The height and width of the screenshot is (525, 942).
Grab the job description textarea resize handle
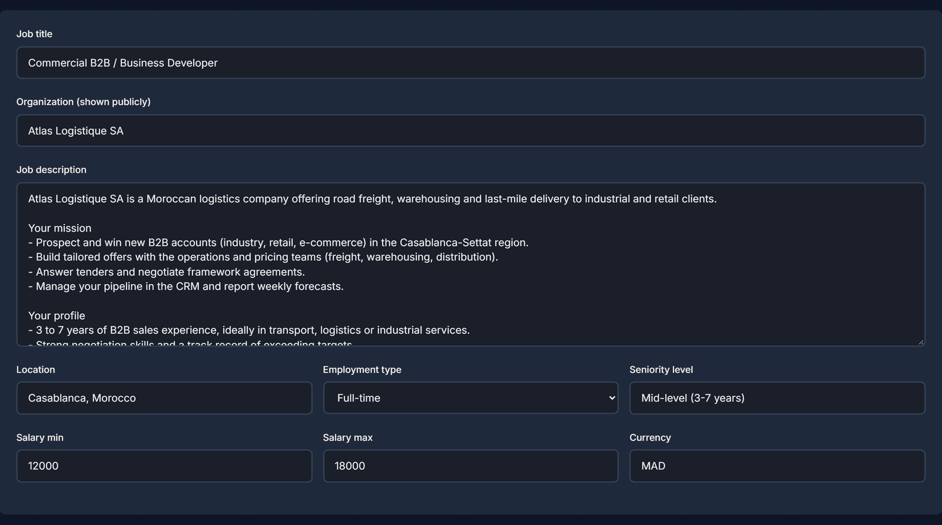920,342
